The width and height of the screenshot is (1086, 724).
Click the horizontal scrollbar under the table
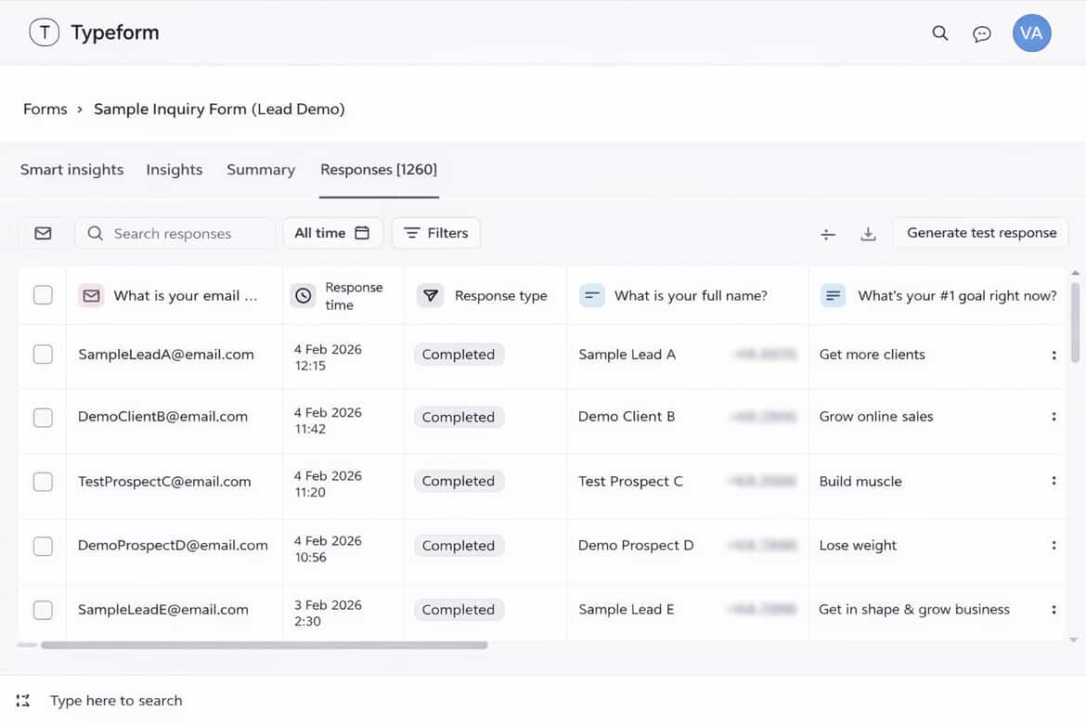pos(264,644)
